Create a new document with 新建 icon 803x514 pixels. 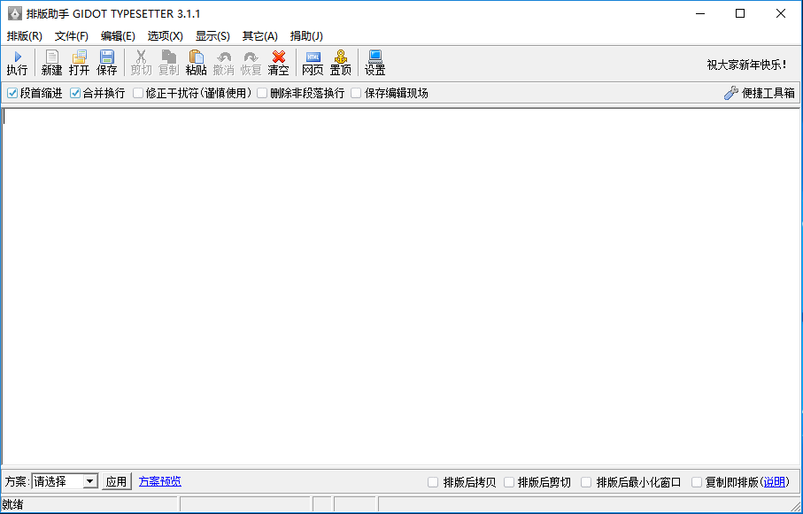[51, 61]
